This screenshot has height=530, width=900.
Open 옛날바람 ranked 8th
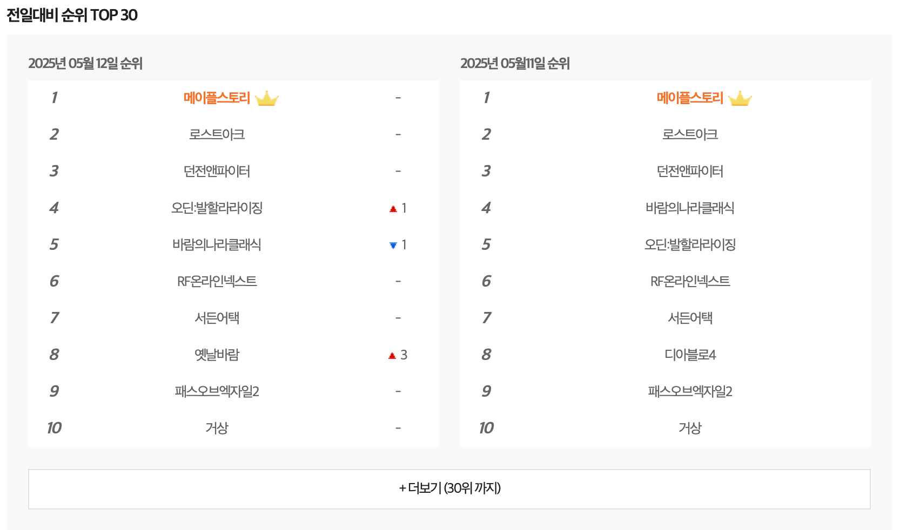217,355
